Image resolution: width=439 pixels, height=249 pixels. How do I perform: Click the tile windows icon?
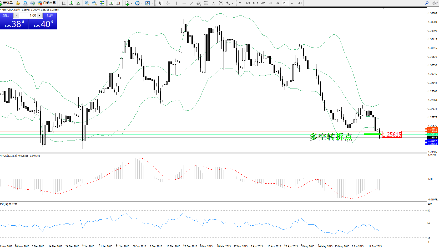(x=102, y=3)
